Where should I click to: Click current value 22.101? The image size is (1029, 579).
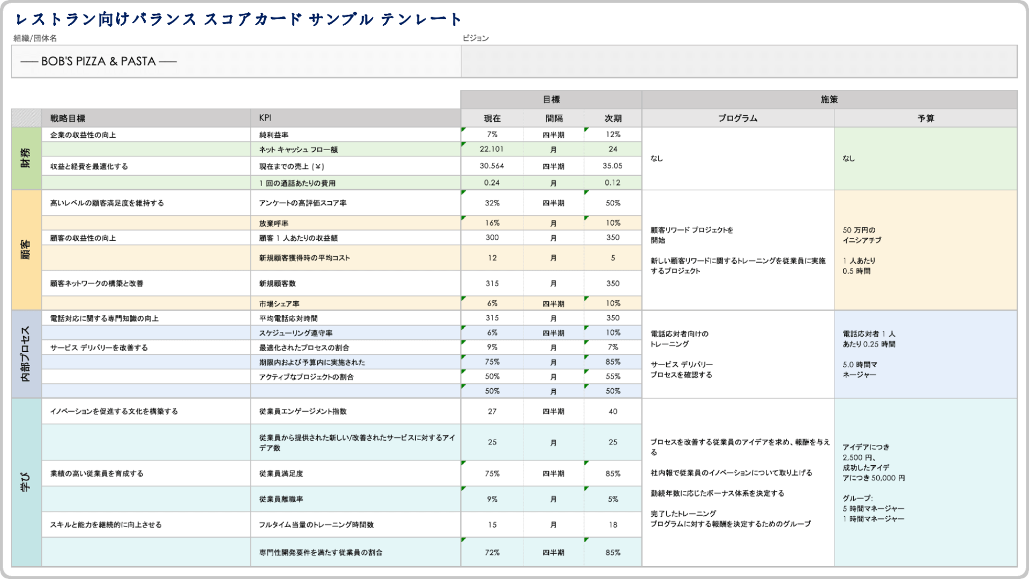coord(492,149)
